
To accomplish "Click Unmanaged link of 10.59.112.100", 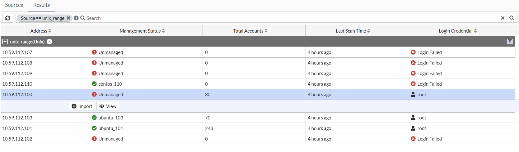I will [x=111, y=94].
